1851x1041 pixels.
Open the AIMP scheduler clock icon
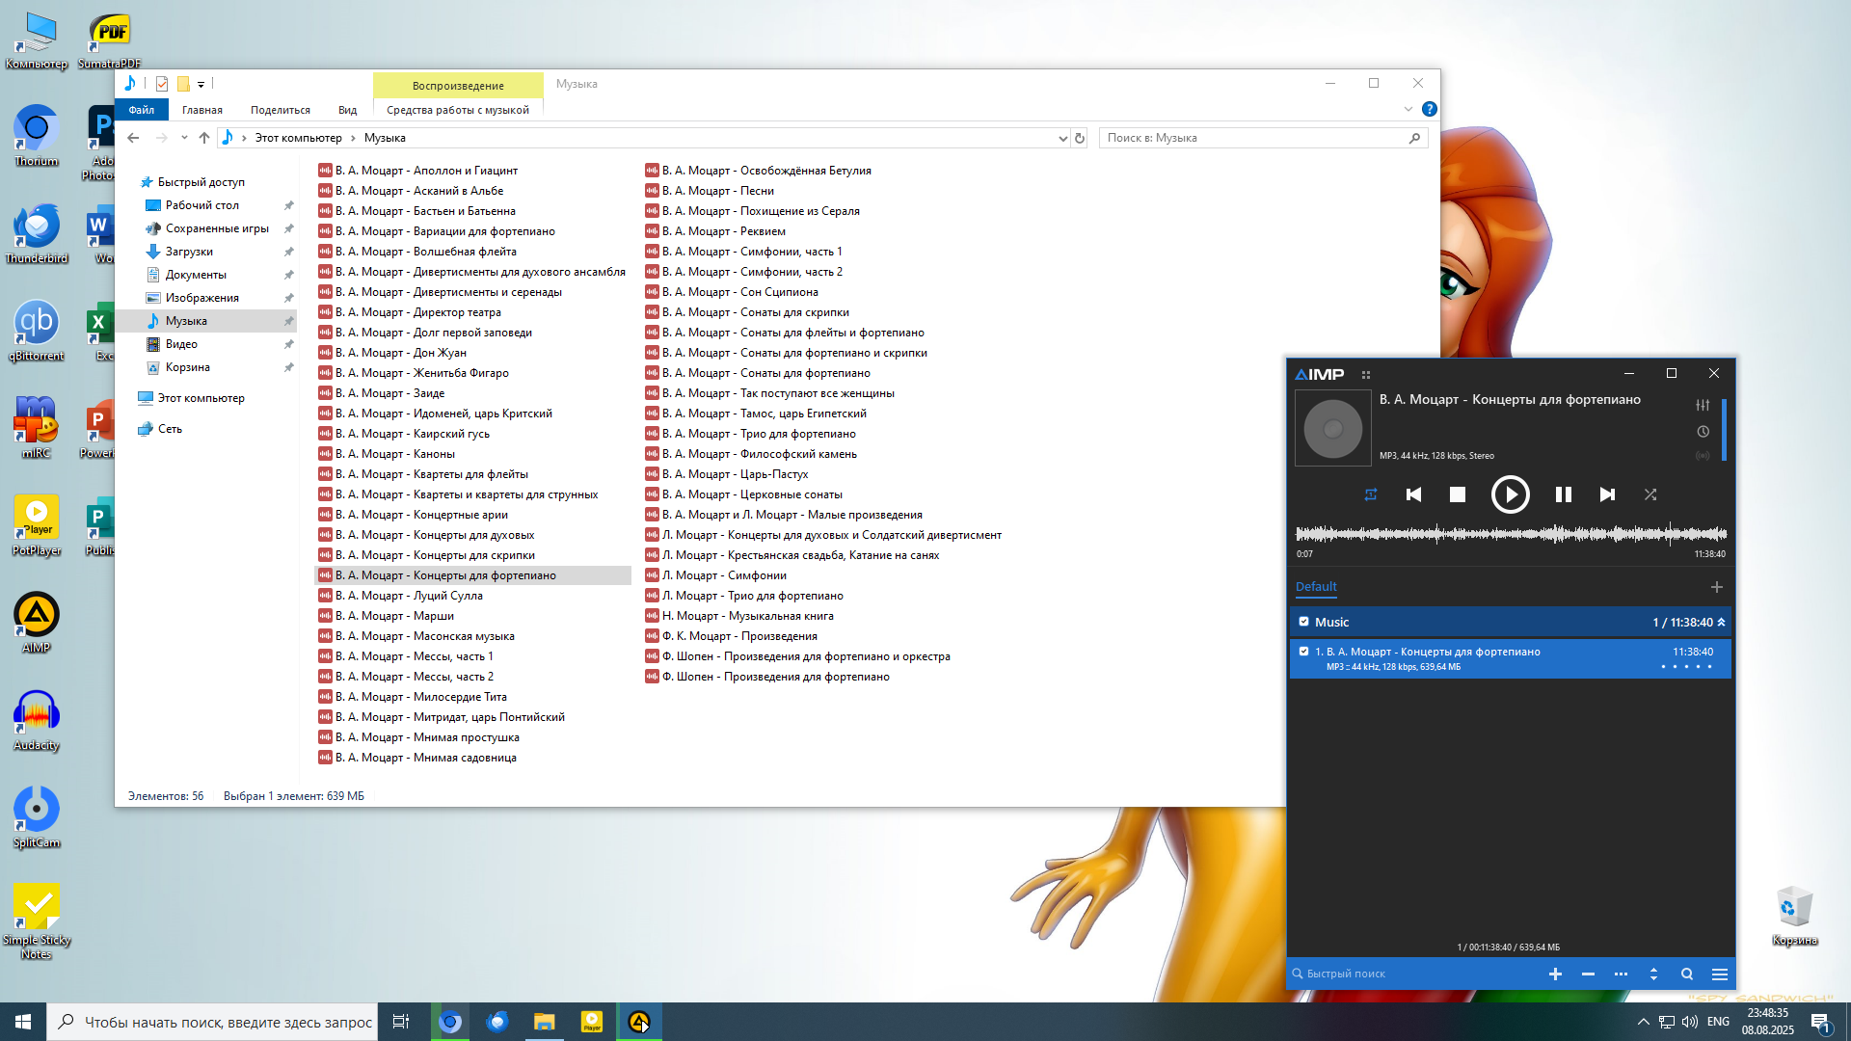click(x=1703, y=432)
